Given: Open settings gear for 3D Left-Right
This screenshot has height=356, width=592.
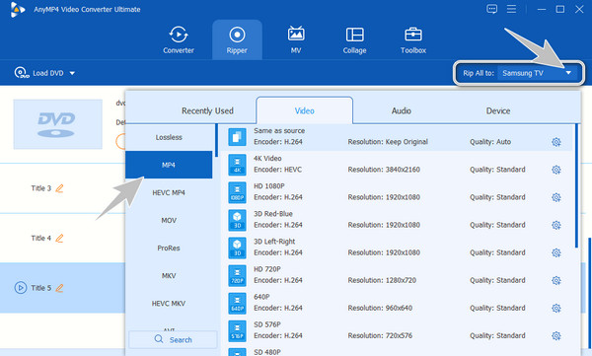Looking at the screenshot, I should 555,252.
